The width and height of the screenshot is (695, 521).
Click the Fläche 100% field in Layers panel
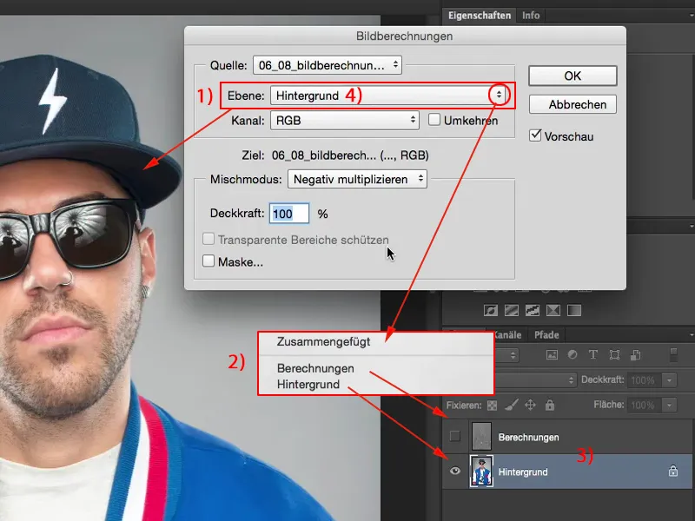coord(644,405)
